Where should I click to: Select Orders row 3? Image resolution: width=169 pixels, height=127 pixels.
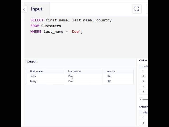tap(144, 81)
